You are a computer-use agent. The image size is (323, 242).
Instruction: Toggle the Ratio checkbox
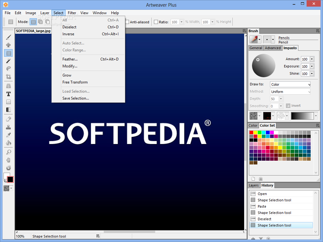click(156, 22)
